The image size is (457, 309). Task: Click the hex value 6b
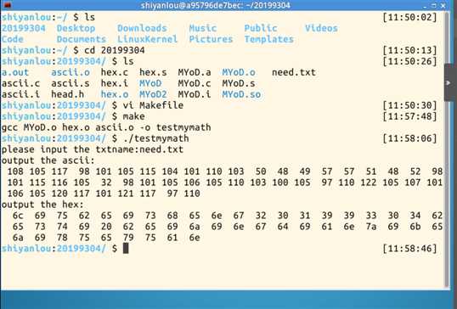[415, 227]
